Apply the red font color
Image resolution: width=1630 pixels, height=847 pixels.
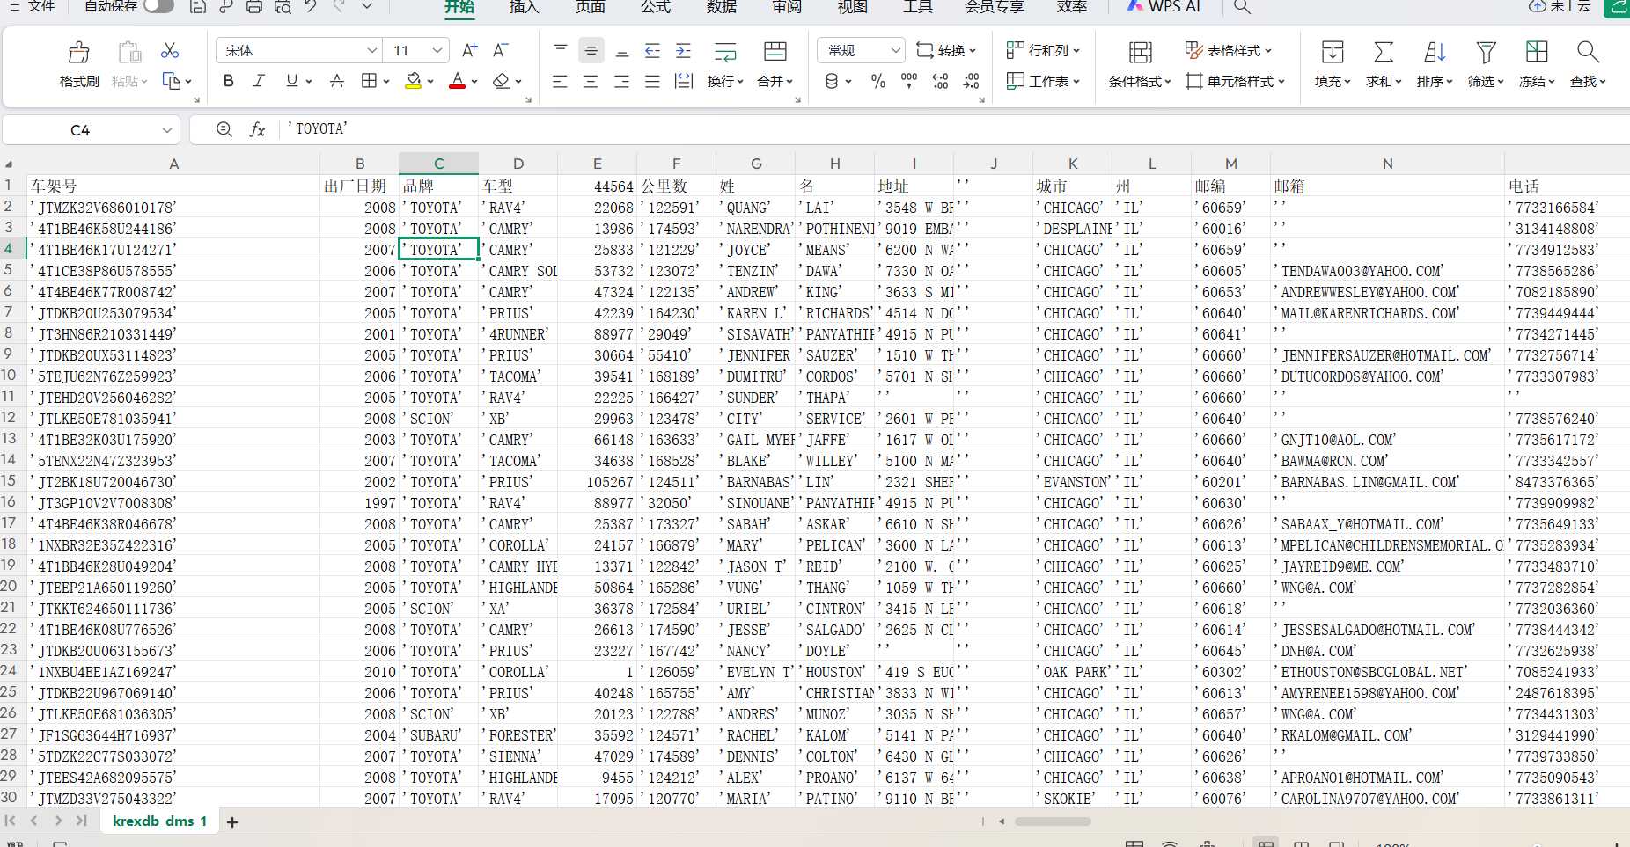tap(457, 81)
